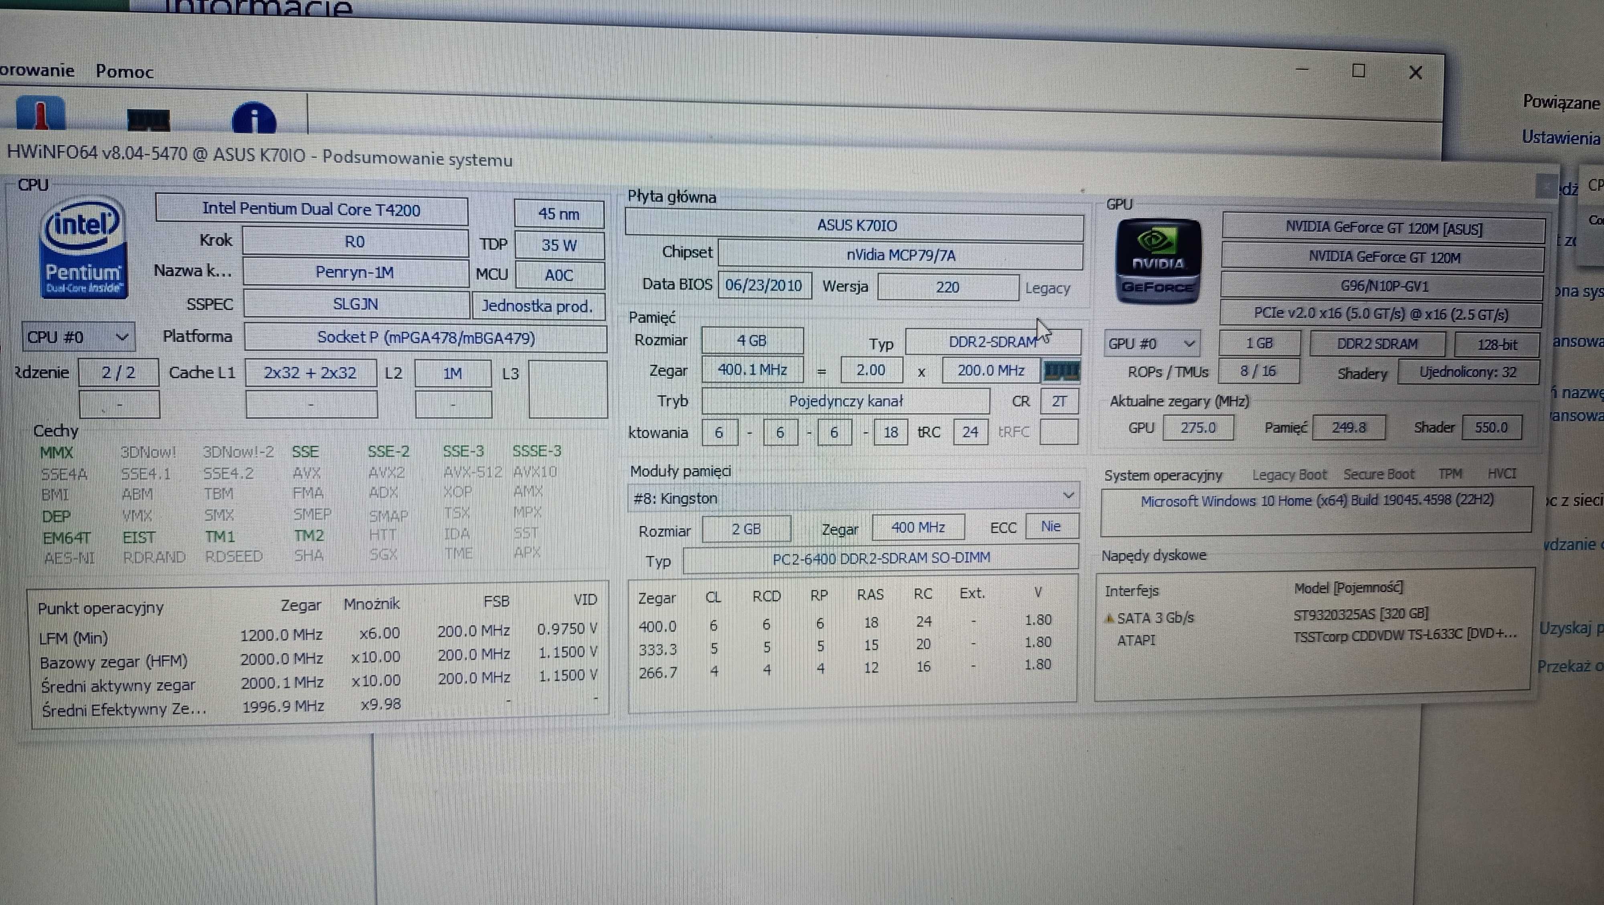This screenshot has width=1604, height=905.
Task: Open the Ustawienia link in background window
Action: 1560,137
